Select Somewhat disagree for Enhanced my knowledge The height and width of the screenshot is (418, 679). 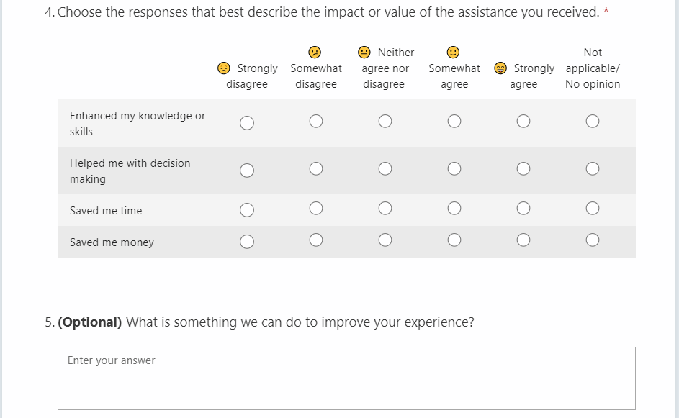click(316, 122)
